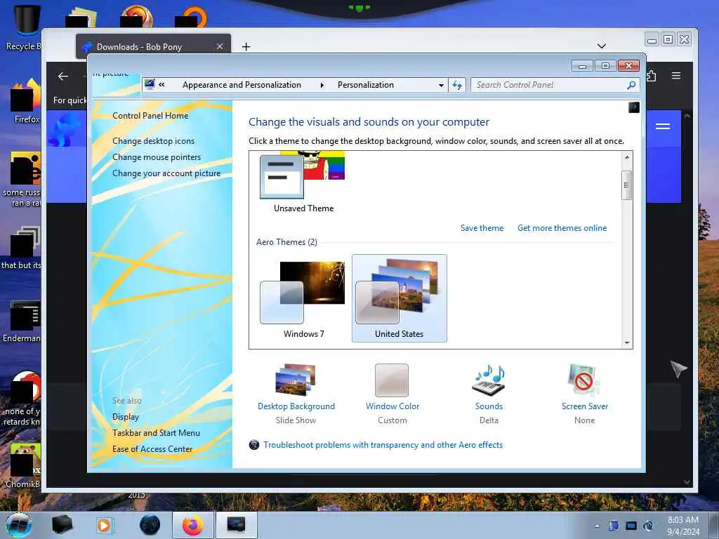719x539 pixels.
Task: Close the Downloads - Bob Pony tab
Action: 220,46
